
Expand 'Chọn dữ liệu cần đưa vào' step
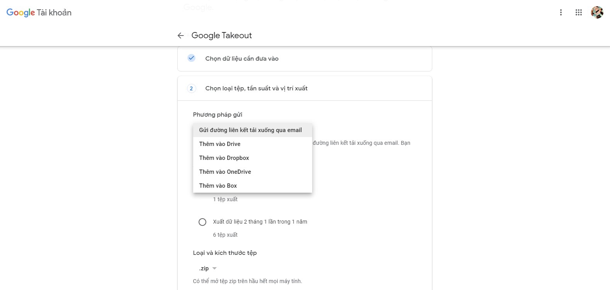(304, 59)
